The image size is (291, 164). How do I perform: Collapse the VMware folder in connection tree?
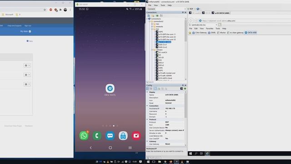[x=152, y=50]
